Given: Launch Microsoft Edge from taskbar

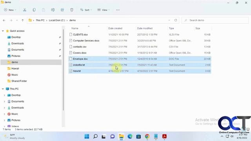Looking at the screenshot, I should coord(130,136).
